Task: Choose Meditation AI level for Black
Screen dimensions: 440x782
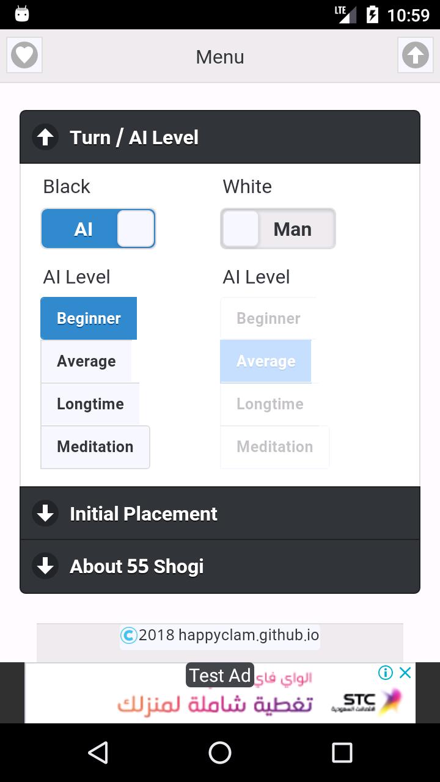Action: pyautogui.click(x=95, y=447)
